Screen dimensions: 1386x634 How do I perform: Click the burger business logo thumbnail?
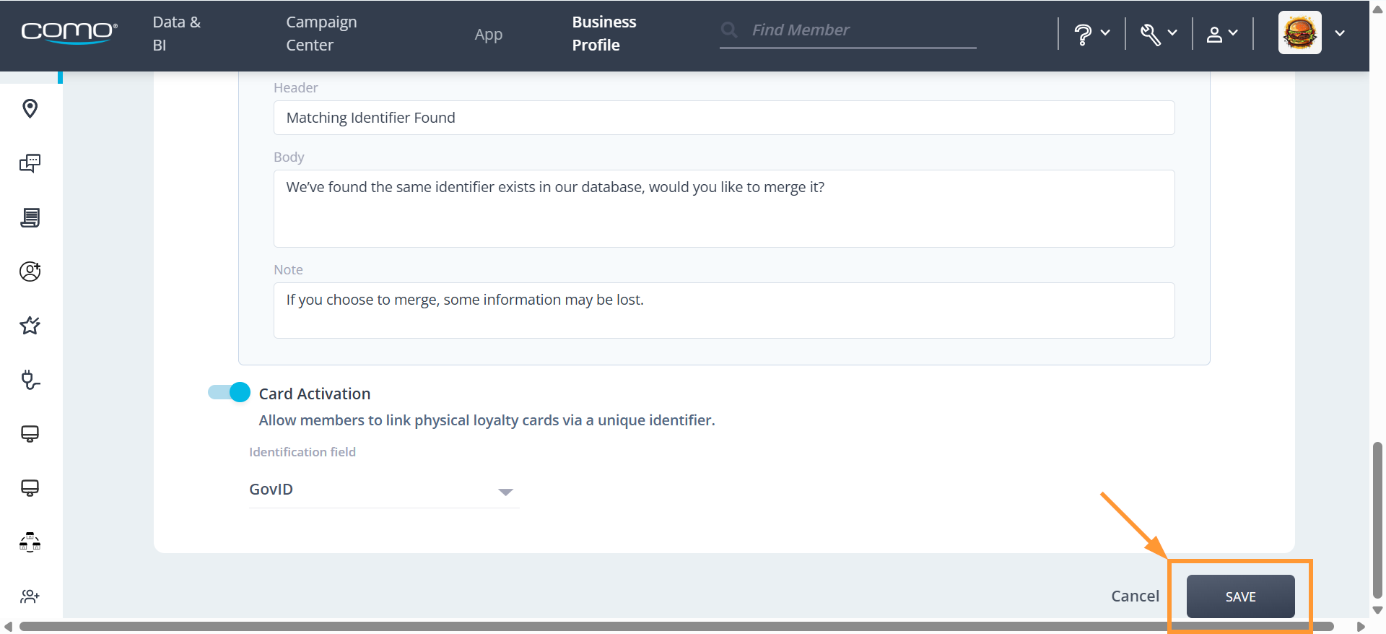(1300, 32)
